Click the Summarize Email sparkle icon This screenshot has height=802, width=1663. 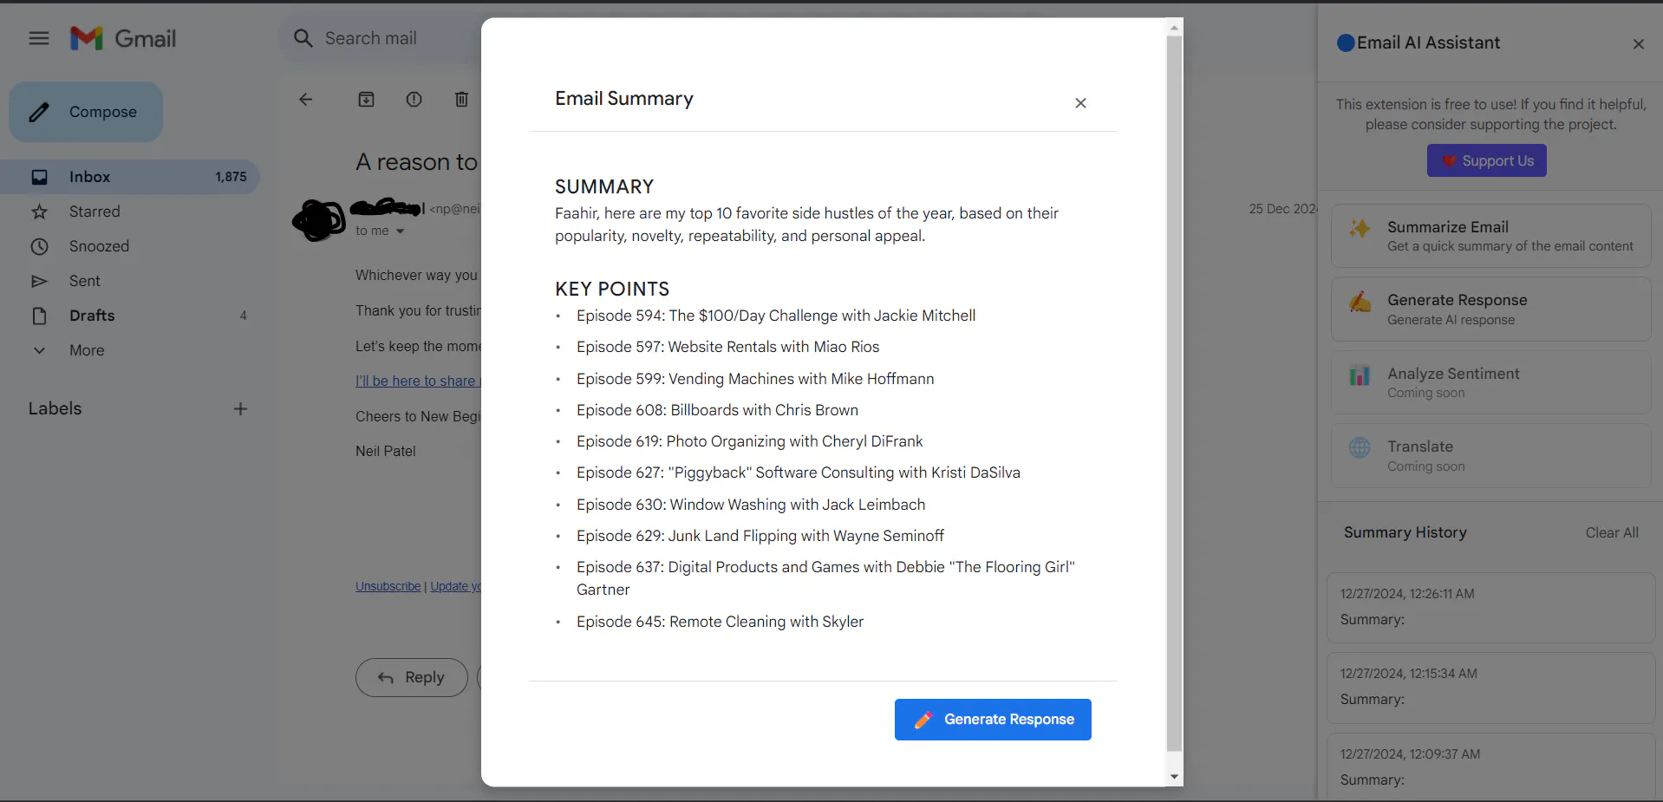pyautogui.click(x=1360, y=229)
